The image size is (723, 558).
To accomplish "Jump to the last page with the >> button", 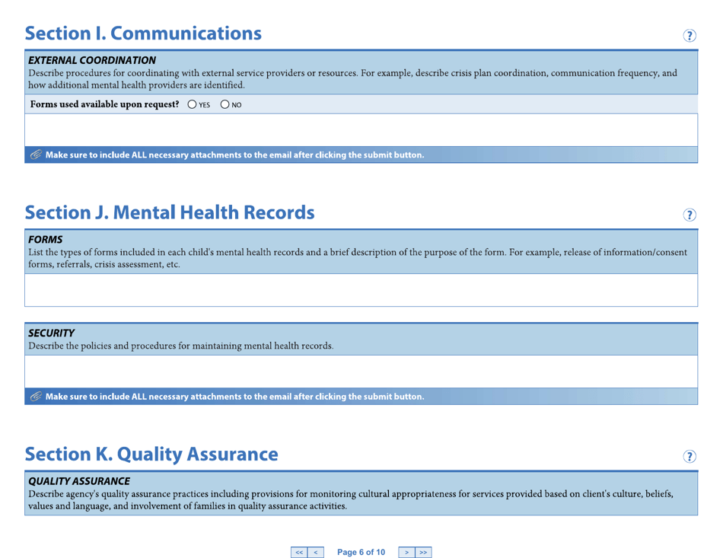I will [423, 552].
